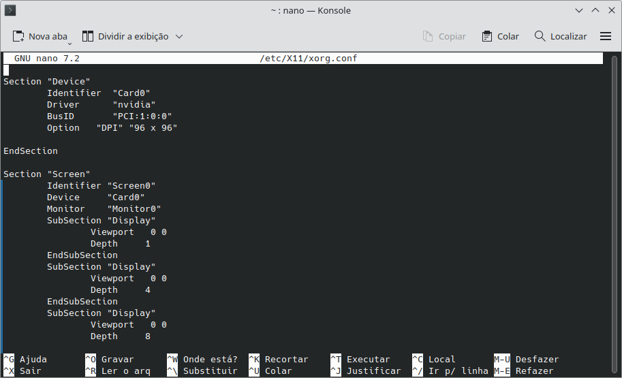Click the Identifier "Screen0" line
622x378 pixels.
(x=101, y=185)
